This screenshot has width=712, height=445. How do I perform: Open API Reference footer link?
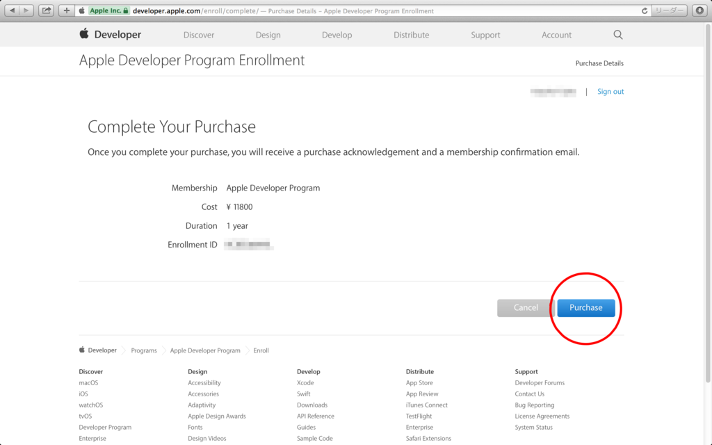click(x=316, y=416)
